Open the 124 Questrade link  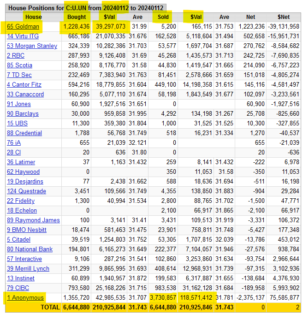tap(26, 191)
